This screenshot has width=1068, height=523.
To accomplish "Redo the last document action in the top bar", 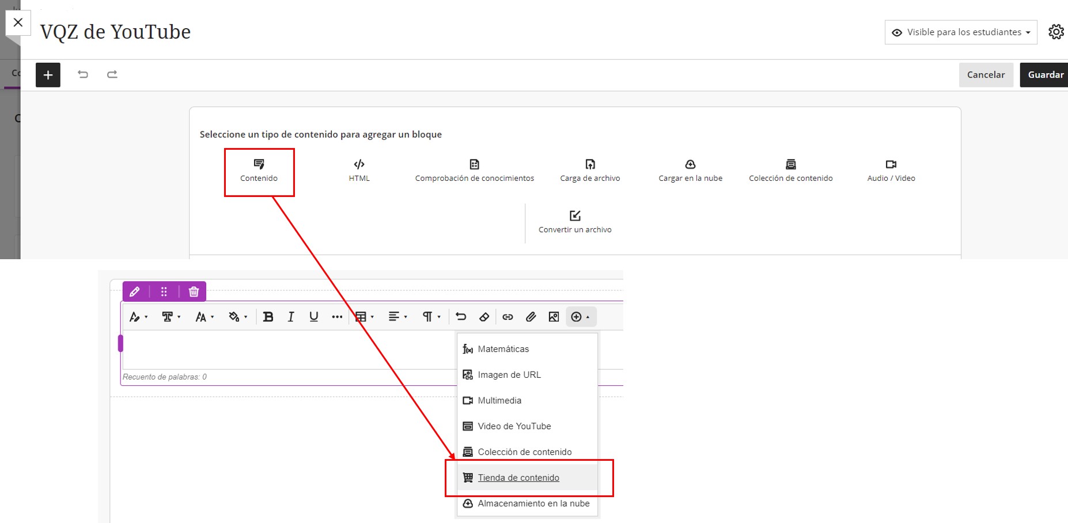I will (x=112, y=74).
